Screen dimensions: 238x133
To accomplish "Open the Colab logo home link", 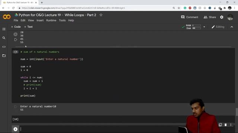I will coord(7,17).
